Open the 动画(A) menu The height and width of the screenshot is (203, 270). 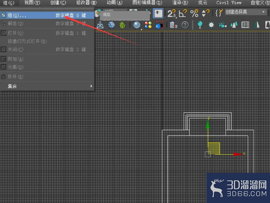(114, 3)
